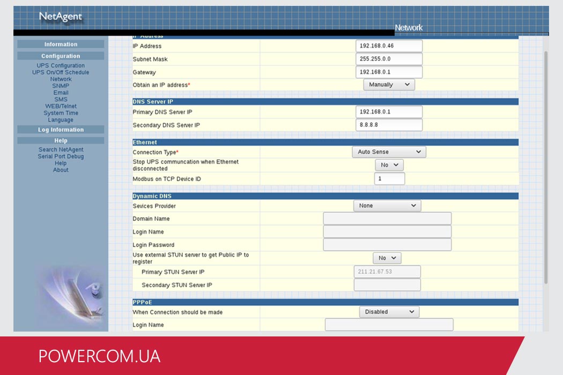Select the Log Information menu header
Viewport: 563px width, 375px height.
(x=61, y=130)
